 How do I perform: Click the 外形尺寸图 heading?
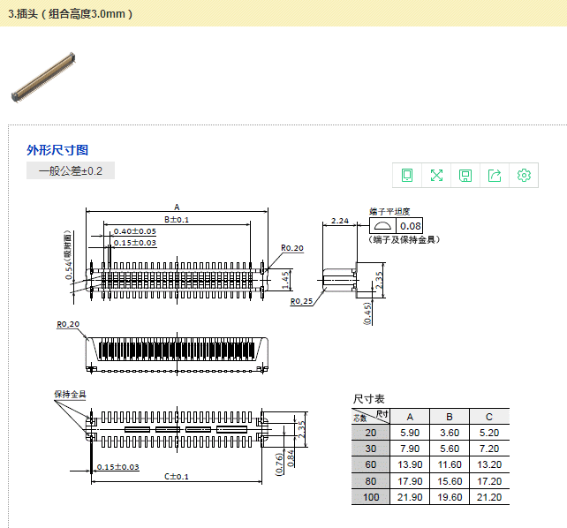[57, 150]
